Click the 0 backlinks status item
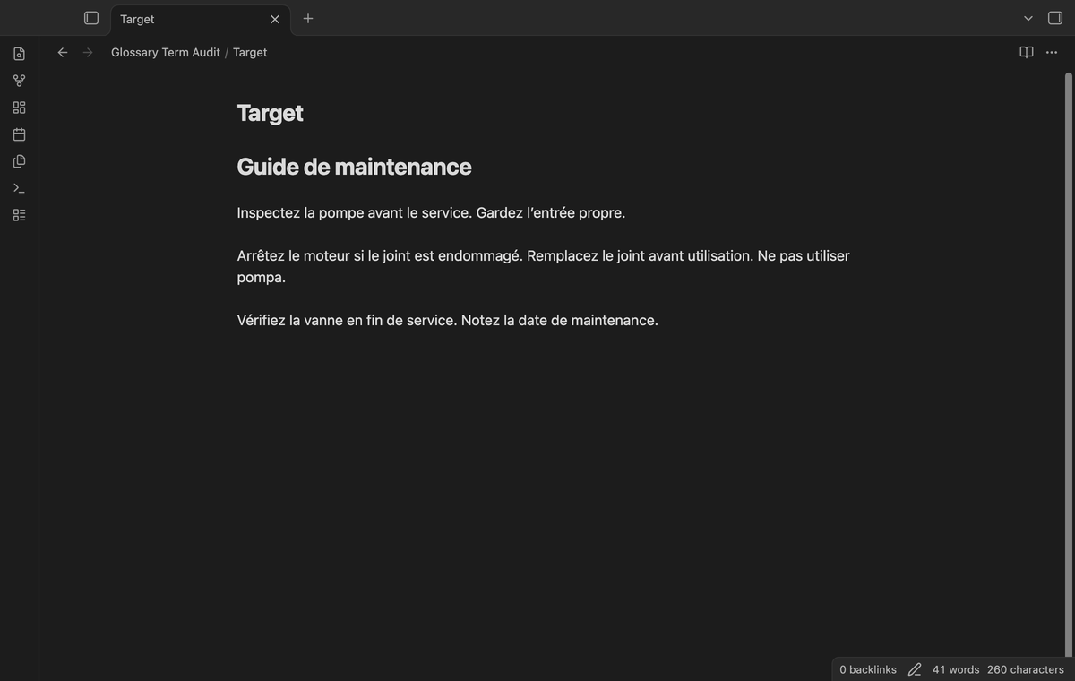This screenshot has width=1075, height=681. click(868, 669)
